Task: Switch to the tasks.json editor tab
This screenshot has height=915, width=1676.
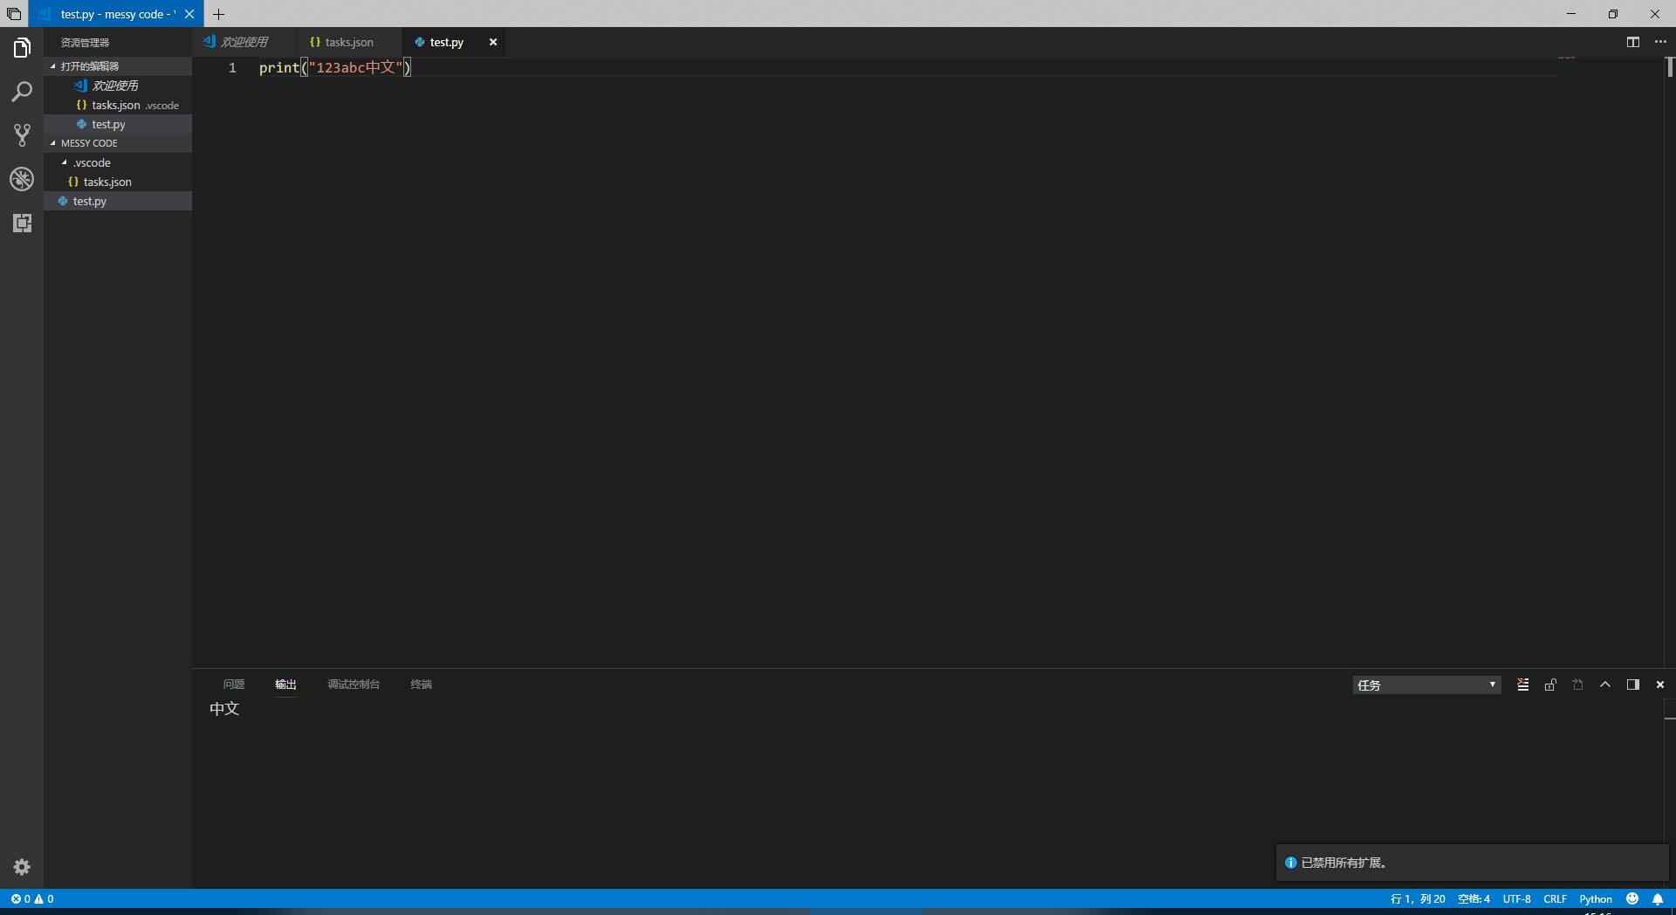Action: 347,41
